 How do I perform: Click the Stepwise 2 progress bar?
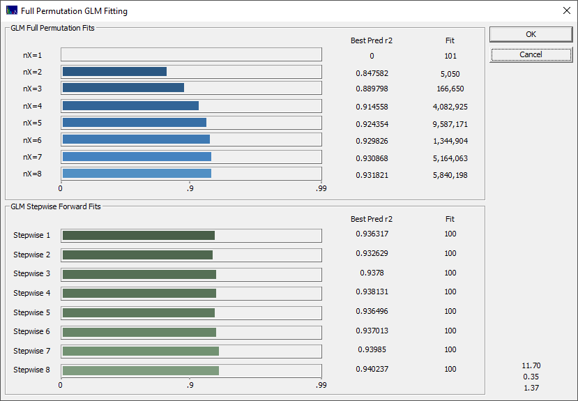click(x=191, y=255)
